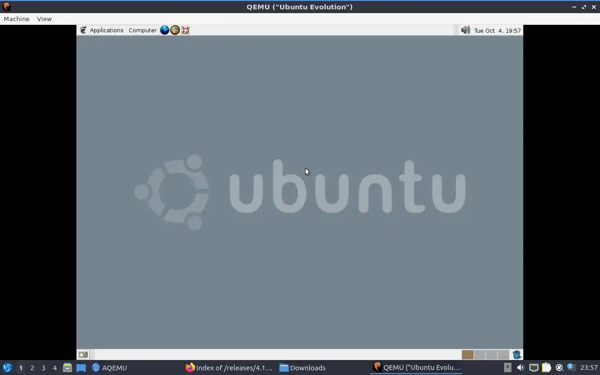Switch to the first guest workspace (brown)
Image resolution: width=600 pixels, height=375 pixels.
(467, 355)
